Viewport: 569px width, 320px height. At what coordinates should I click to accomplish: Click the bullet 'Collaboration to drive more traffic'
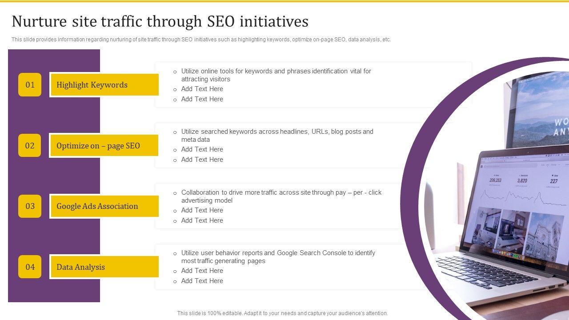click(281, 196)
